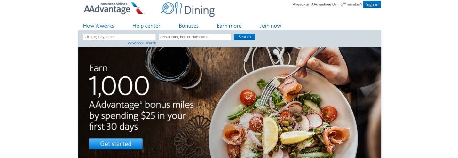Focus the ZIP or City, State field
Image resolution: width=458 pixels, height=158 pixels.
coord(119,37)
